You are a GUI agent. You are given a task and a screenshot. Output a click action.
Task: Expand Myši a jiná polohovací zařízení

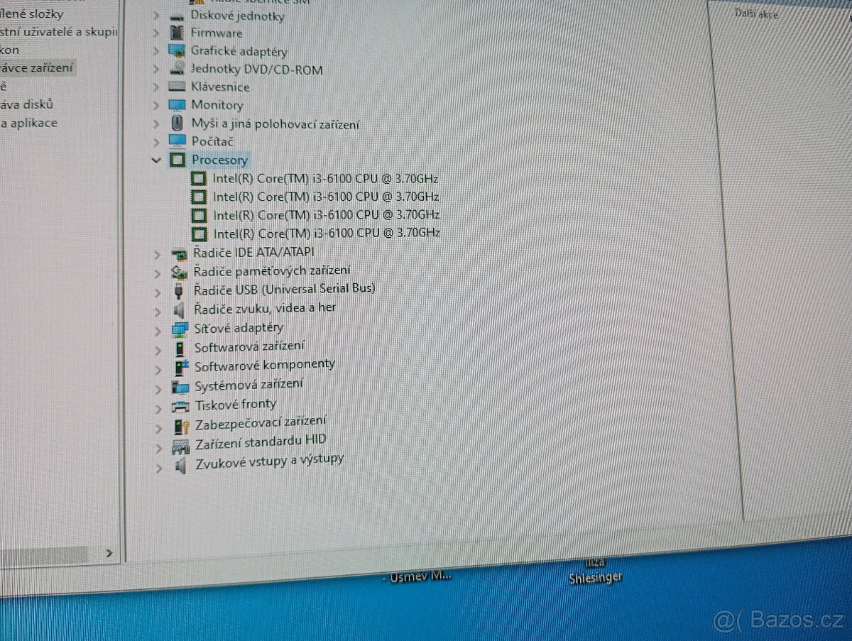pos(157,123)
